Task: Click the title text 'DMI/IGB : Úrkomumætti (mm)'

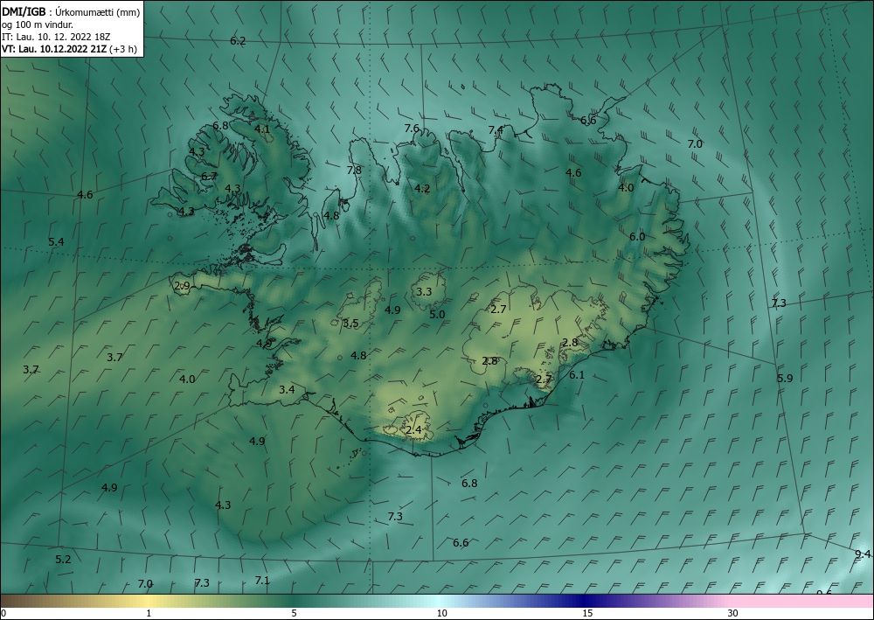Action: point(71,11)
